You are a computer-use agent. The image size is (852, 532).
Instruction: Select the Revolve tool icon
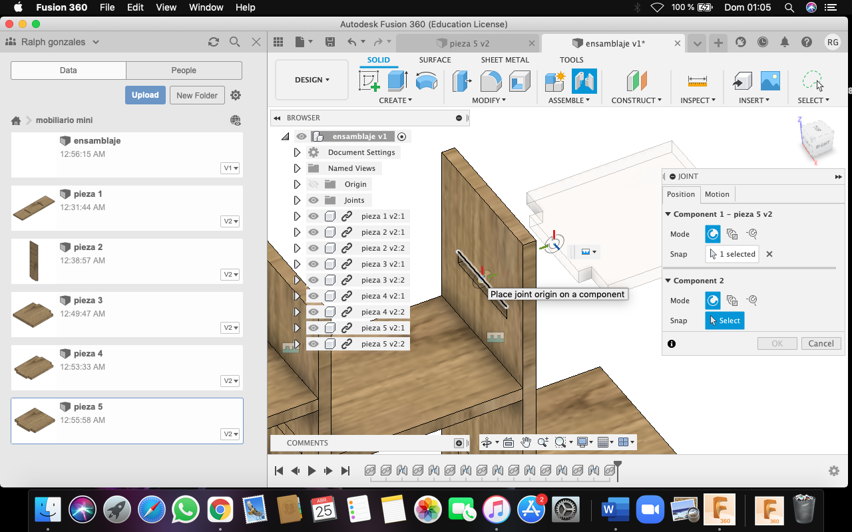426,81
